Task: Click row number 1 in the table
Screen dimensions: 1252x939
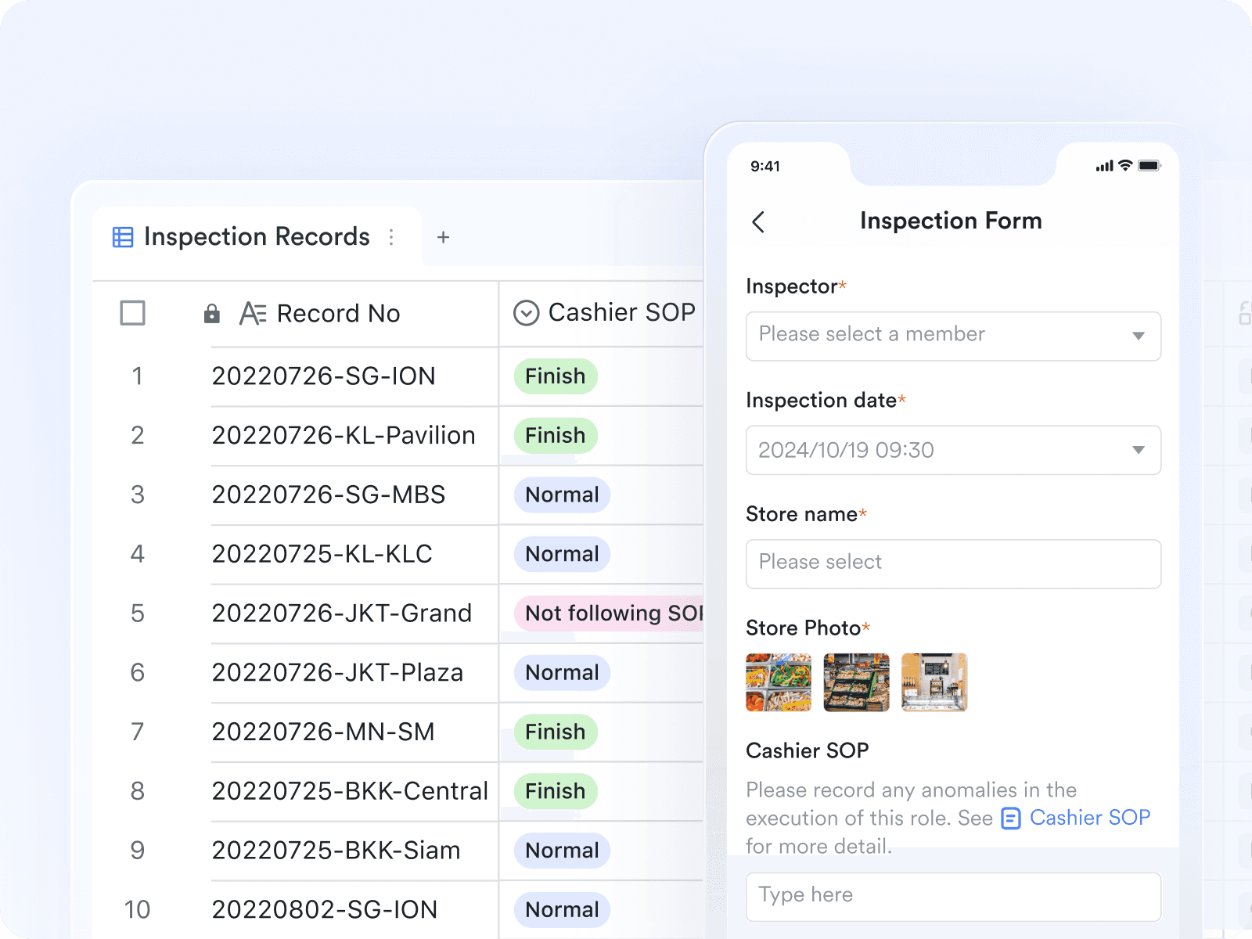Action: click(137, 376)
